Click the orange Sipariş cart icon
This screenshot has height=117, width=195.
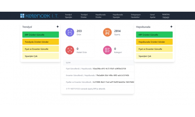107,32
